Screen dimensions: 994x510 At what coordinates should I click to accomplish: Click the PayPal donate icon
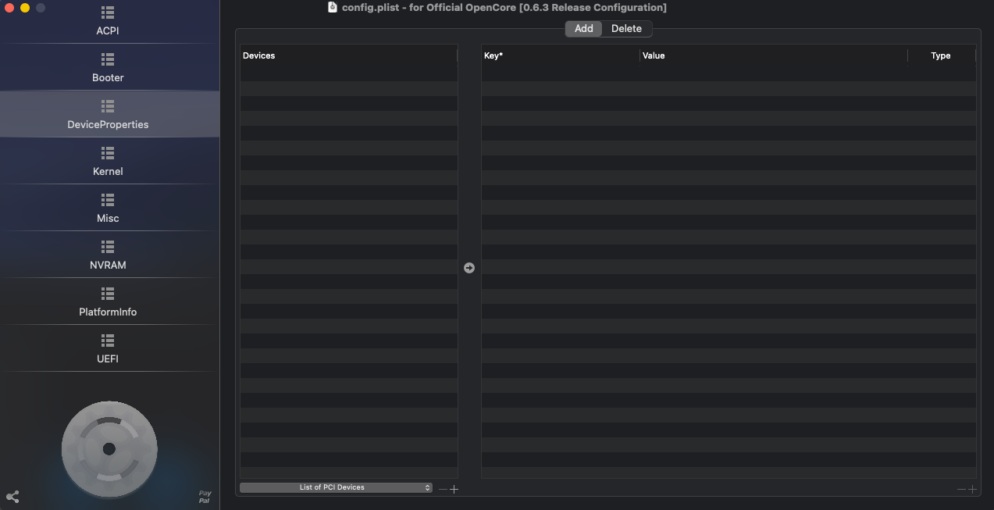click(x=205, y=497)
